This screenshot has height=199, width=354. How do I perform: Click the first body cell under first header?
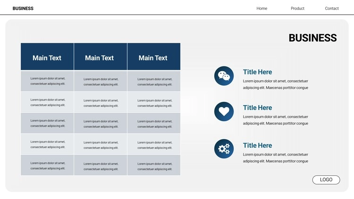point(47,81)
